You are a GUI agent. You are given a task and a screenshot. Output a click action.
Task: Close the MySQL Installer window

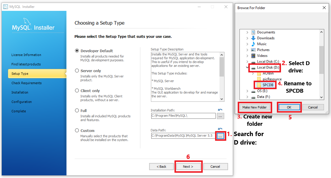pyautogui.click(x=226, y=7)
